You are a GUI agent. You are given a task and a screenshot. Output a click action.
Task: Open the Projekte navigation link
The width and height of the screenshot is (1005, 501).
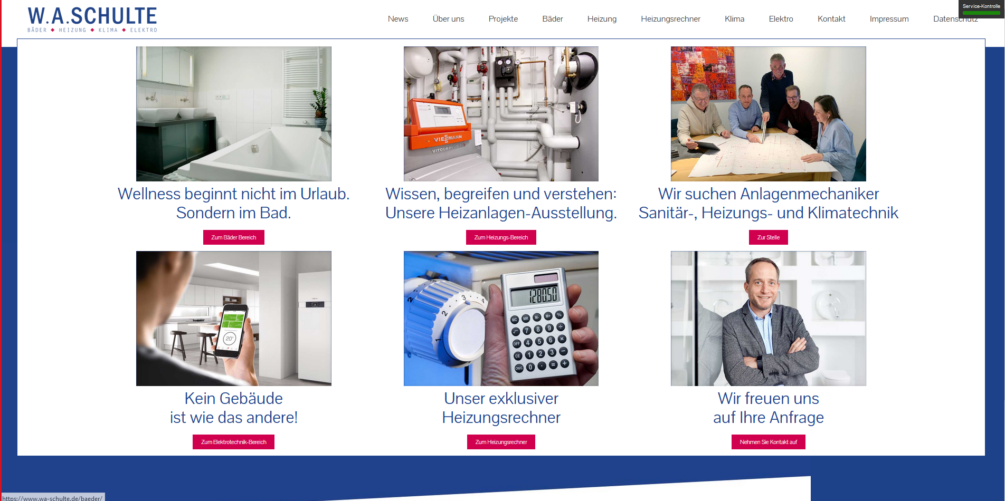[503, 19]
